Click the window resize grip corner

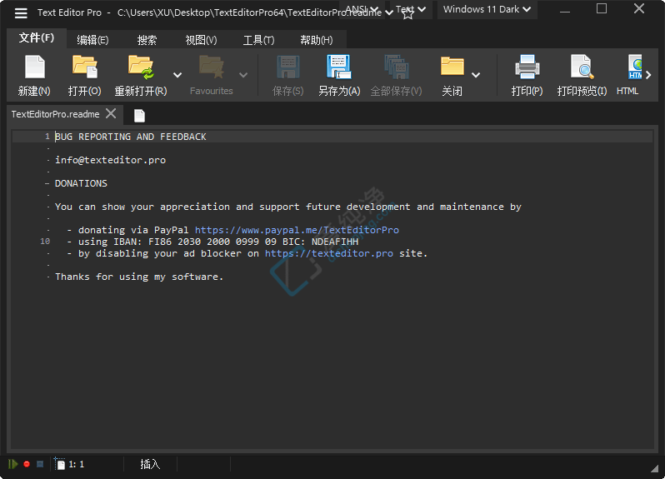[x=654, y=468]
